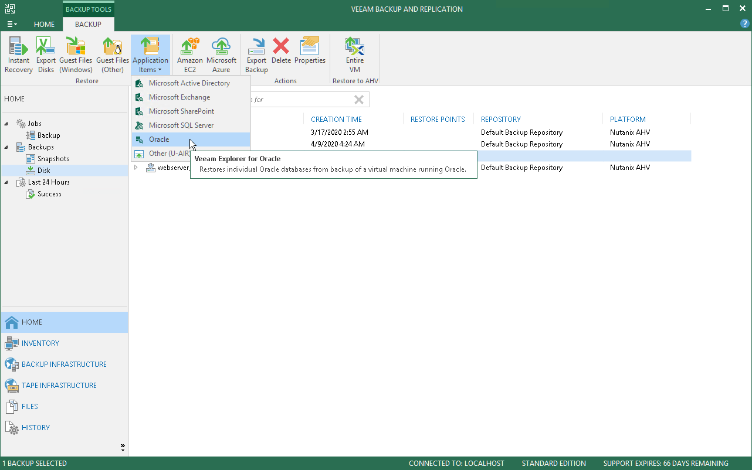Collapse the Jobs tree node

pyautogui.click(x=6, y=124)
